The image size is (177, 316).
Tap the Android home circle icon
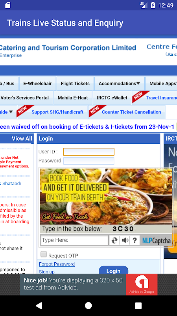pos(88,305)
